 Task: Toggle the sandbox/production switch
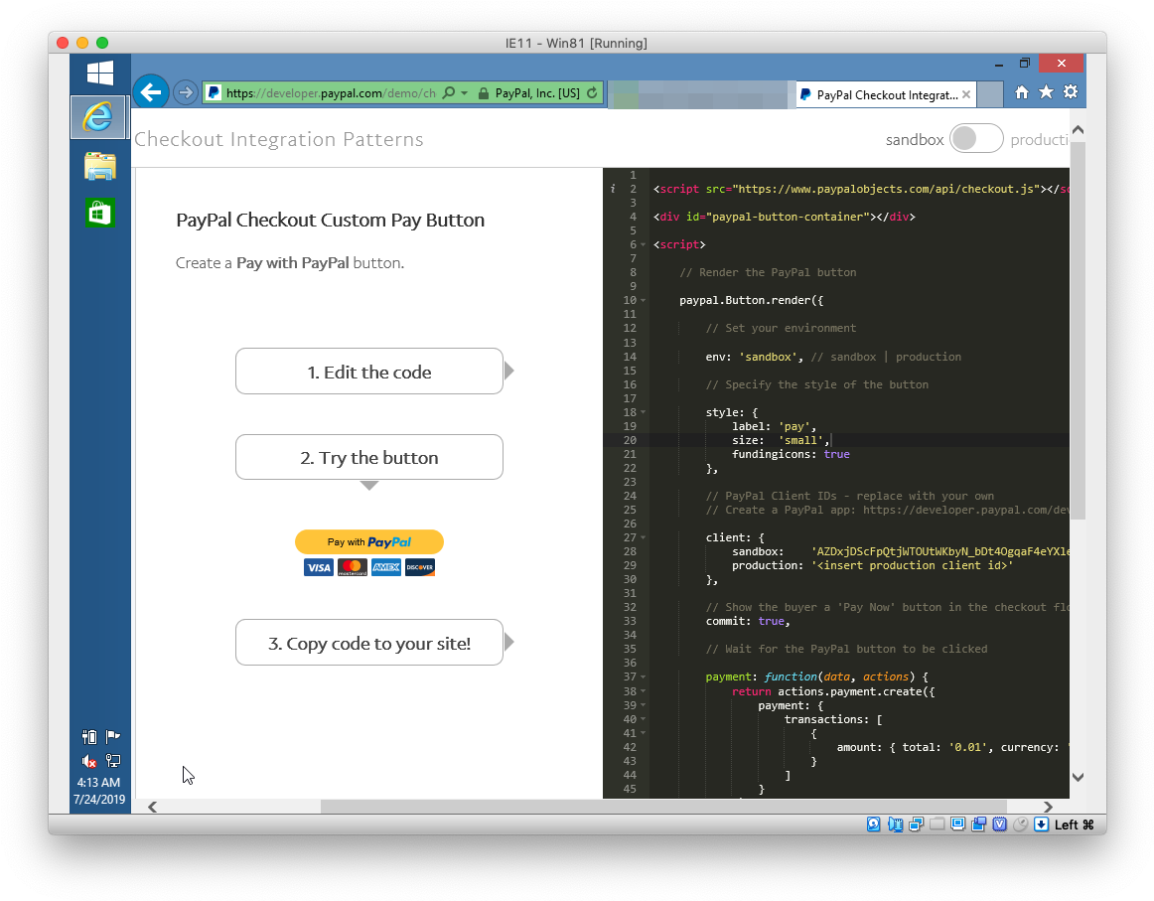click(x=976, y=138)
